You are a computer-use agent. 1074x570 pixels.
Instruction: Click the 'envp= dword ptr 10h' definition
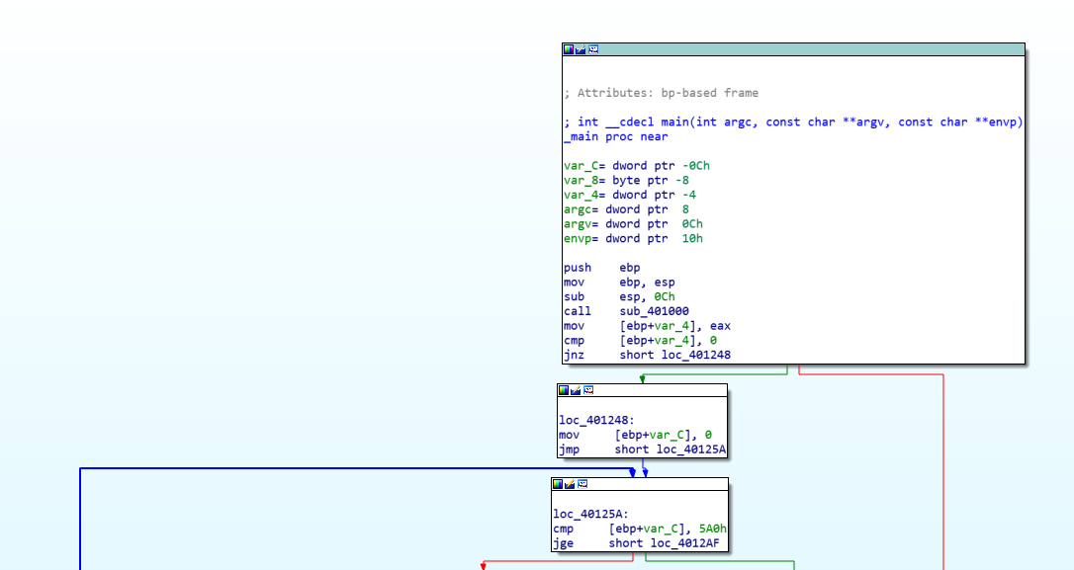click(634, 239)
